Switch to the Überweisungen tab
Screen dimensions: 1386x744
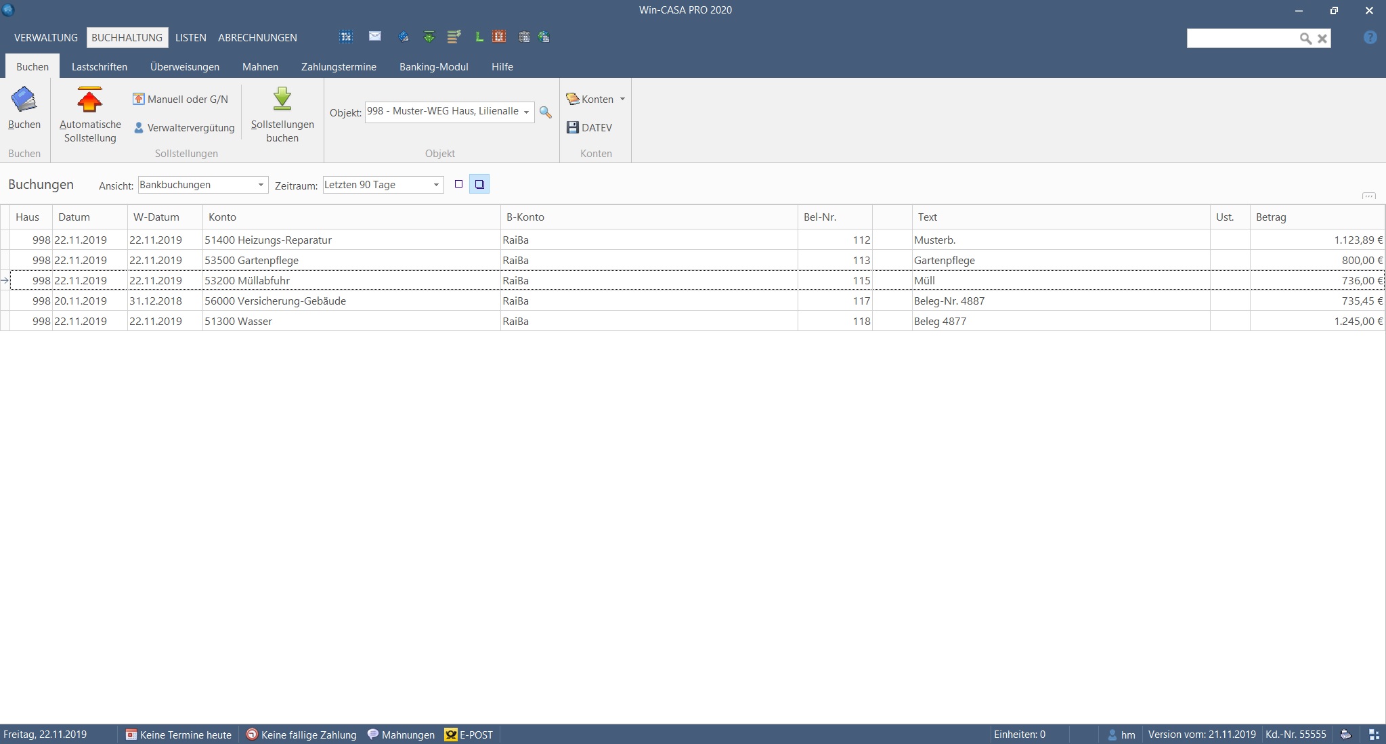coord(185,67)
